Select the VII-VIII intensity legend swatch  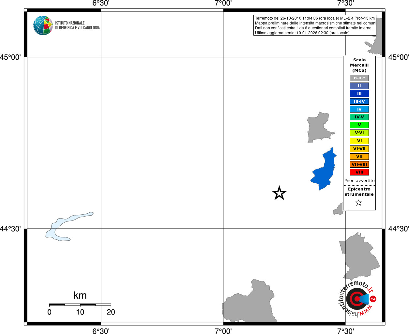coord(359,164)
